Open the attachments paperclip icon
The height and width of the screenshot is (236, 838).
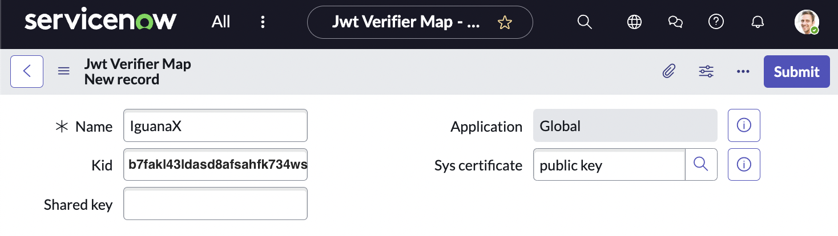pyautogui.click(x=669, y=71)
